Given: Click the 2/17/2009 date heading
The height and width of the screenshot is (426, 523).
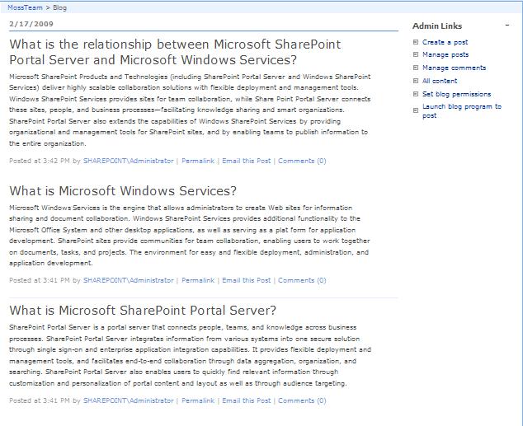Looking at the screenshot, I should click(31, 24).
